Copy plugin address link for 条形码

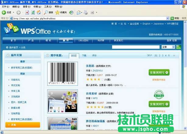(159, 80)
